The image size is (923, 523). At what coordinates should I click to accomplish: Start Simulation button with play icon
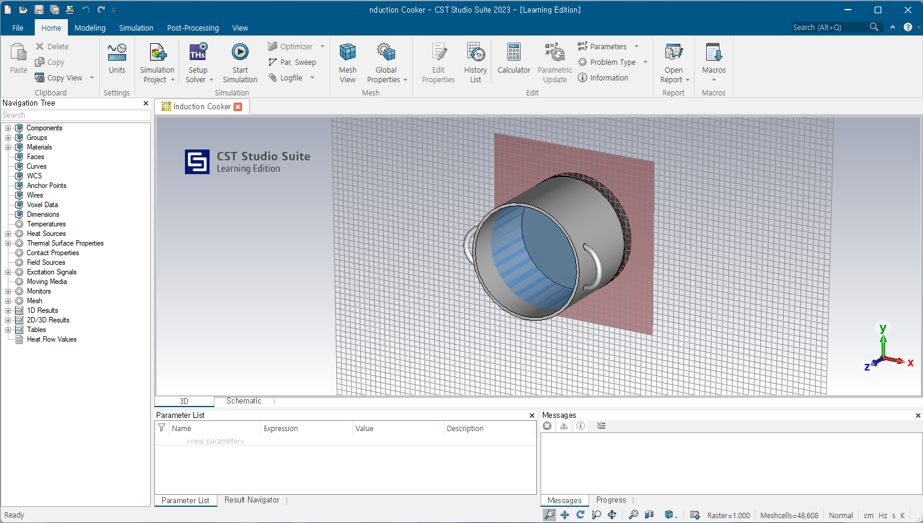coord(240,62)
